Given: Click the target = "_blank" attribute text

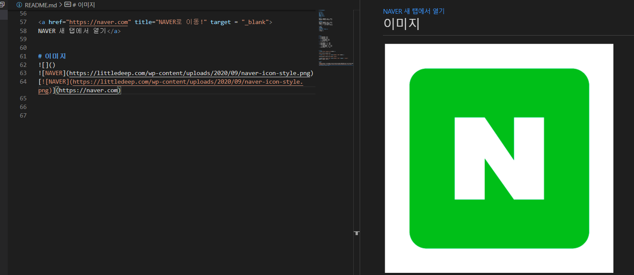Looking at the screenshot, I should pos(239,22).
